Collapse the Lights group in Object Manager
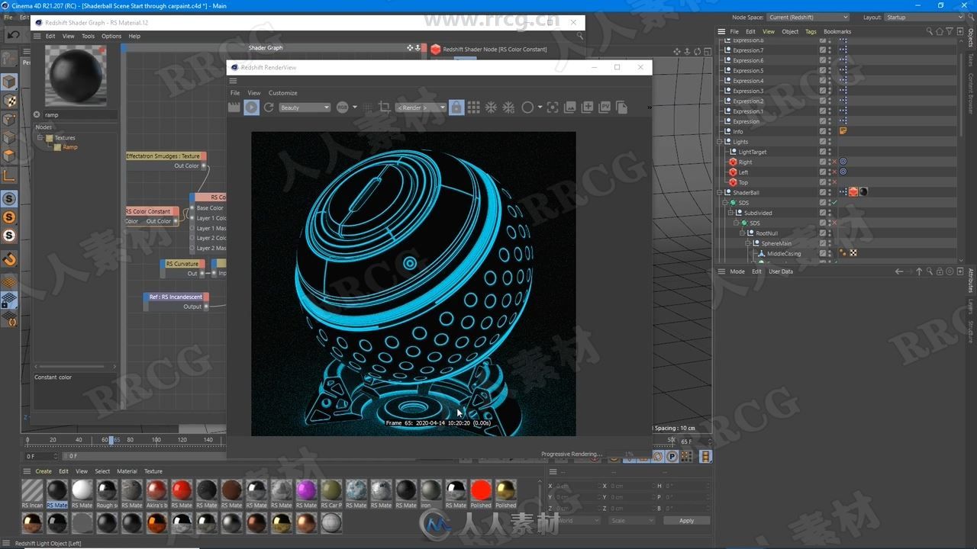Viewport: 977px width, 549px height. pos(720,141)
